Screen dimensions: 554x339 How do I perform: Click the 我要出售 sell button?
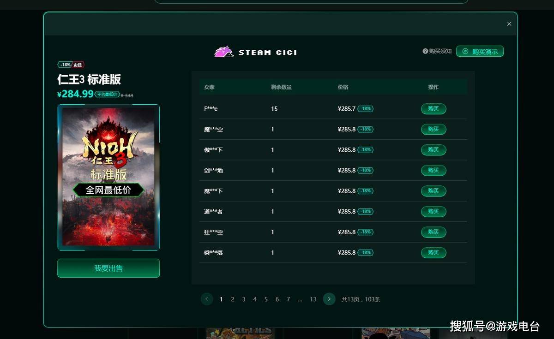pos(108,268)
